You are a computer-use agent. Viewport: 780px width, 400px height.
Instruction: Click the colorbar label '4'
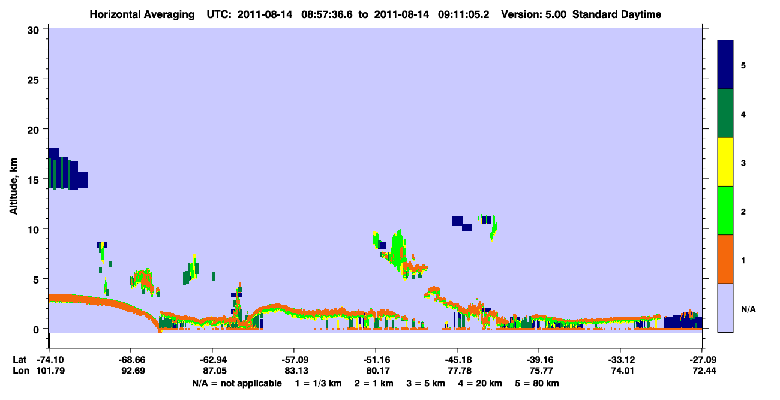744,113
